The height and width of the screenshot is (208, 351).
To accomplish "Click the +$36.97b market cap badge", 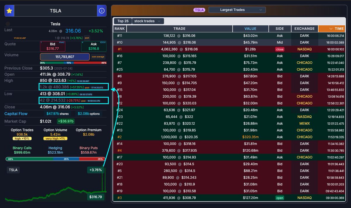I will click(x=66, y=121).
